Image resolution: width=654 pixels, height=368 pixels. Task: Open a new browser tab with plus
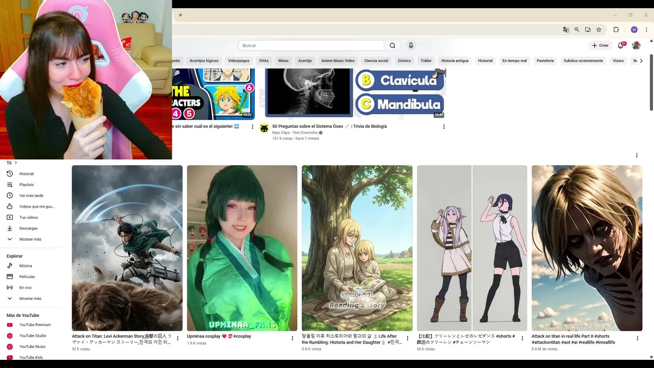click(x=180, y=15)
